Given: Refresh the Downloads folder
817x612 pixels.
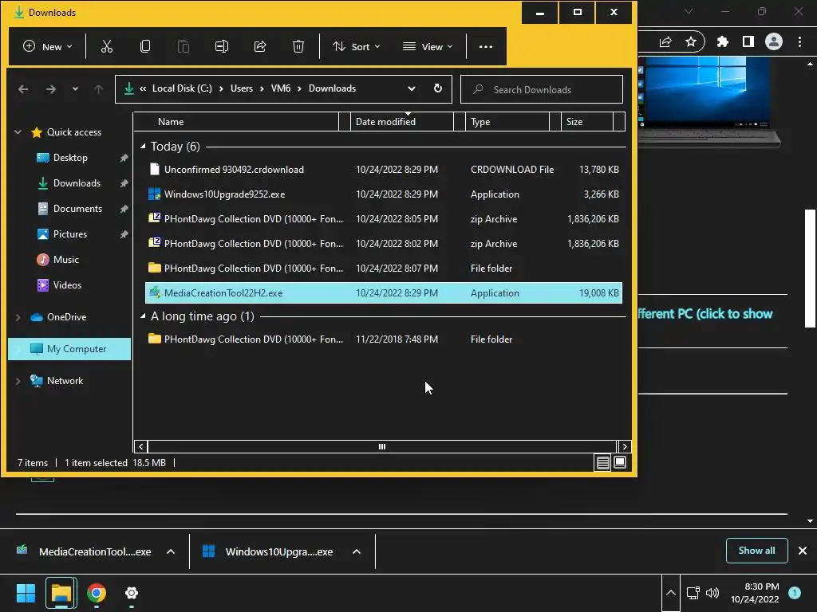Looking at the screenshot, I should (x=438, y=88).
